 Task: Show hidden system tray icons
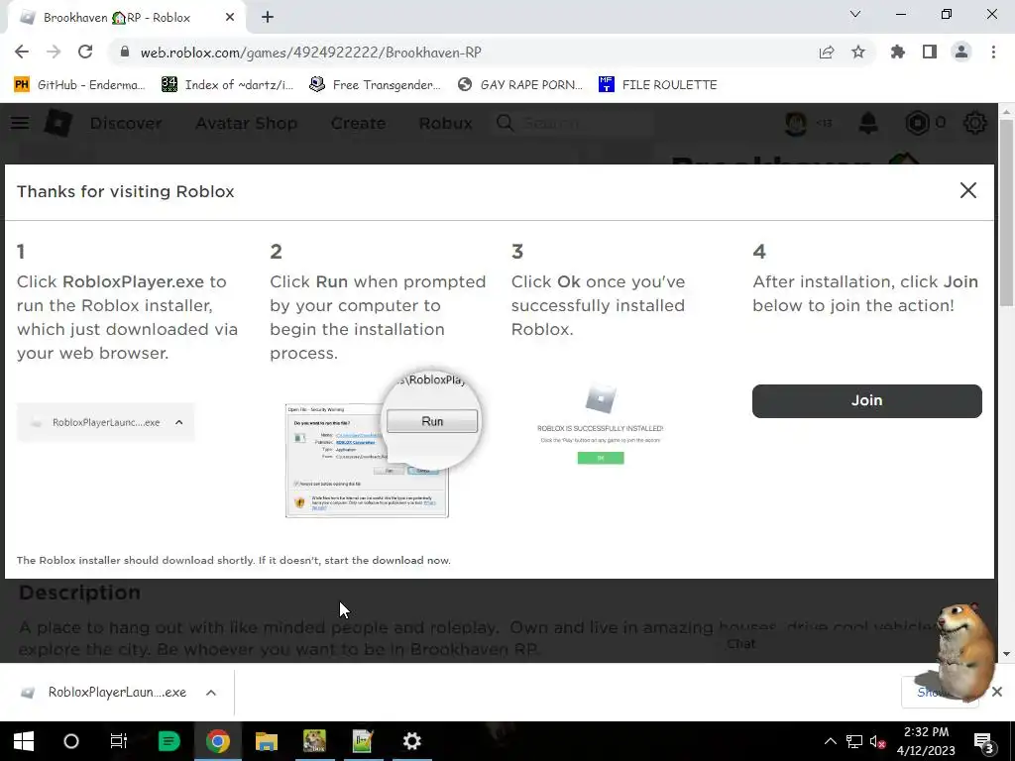830,741
